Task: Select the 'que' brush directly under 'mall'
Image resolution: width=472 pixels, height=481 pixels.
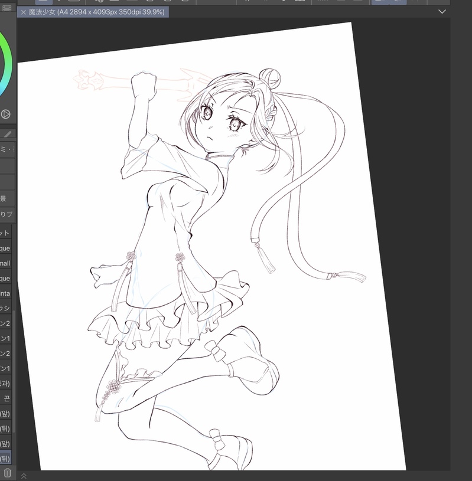Action: click(5, 278)
